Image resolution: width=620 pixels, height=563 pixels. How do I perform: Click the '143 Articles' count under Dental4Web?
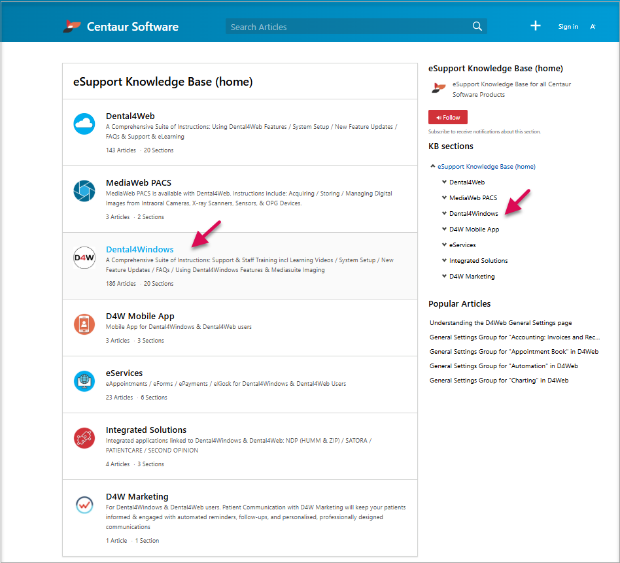click(120, 150)
